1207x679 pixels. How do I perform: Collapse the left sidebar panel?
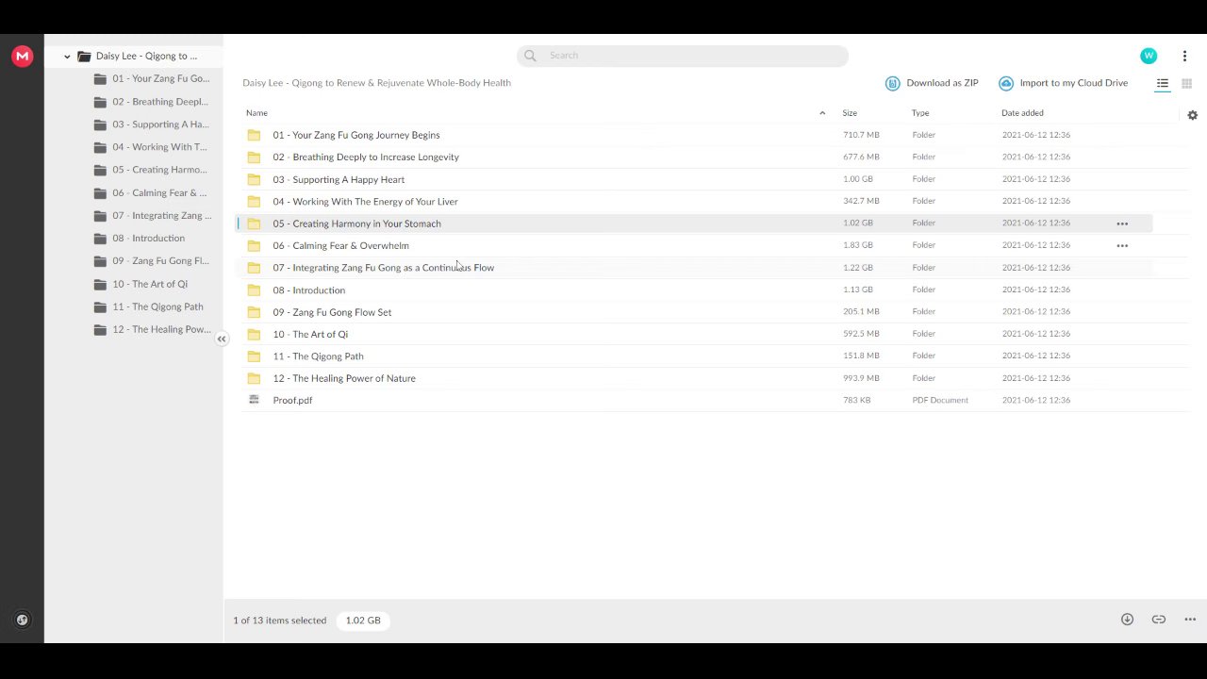coord(222,339)
